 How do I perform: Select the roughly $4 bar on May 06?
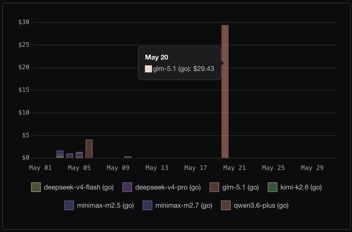pos(89,149)
